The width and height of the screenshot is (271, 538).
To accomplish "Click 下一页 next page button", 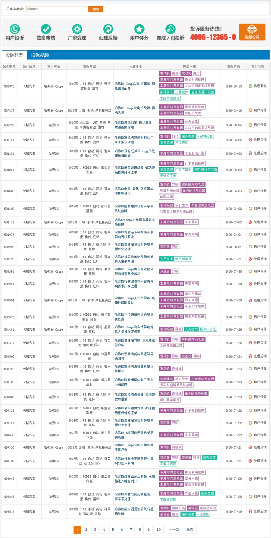I will point(173,530).
